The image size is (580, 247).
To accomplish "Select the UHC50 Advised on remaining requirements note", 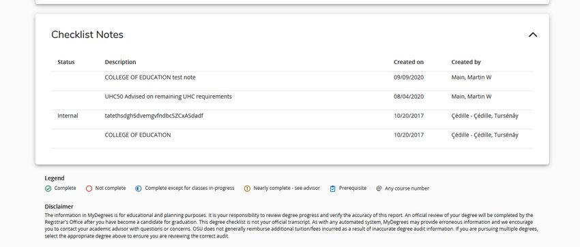I will [x=169, y=97].
